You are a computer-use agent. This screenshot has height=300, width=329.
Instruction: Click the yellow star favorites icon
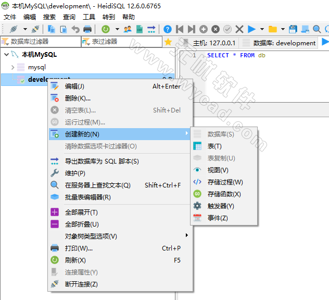(x=168, y=42)
